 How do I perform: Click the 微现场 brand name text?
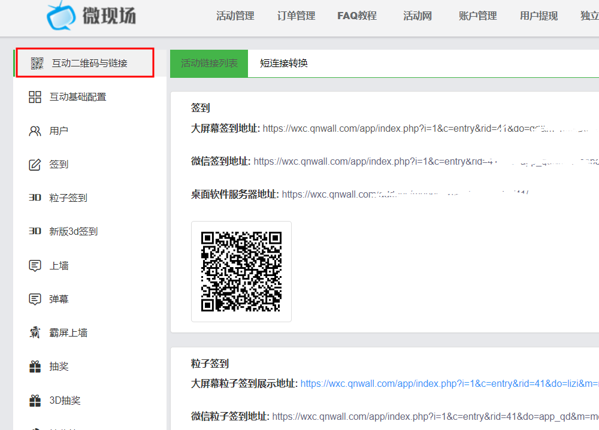pos(109,16)
